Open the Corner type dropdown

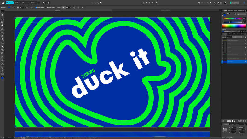(x=64, y=7)
